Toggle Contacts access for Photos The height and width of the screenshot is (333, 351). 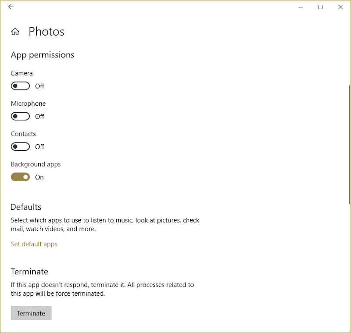20,147
